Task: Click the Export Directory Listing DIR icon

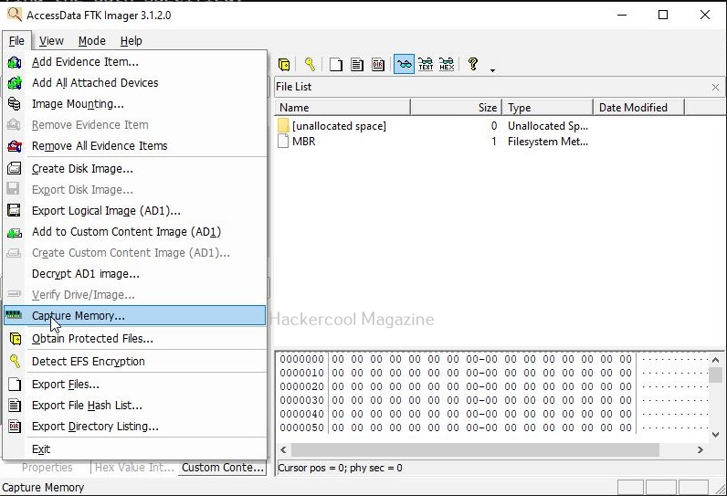Action: (x=377, y=64)
